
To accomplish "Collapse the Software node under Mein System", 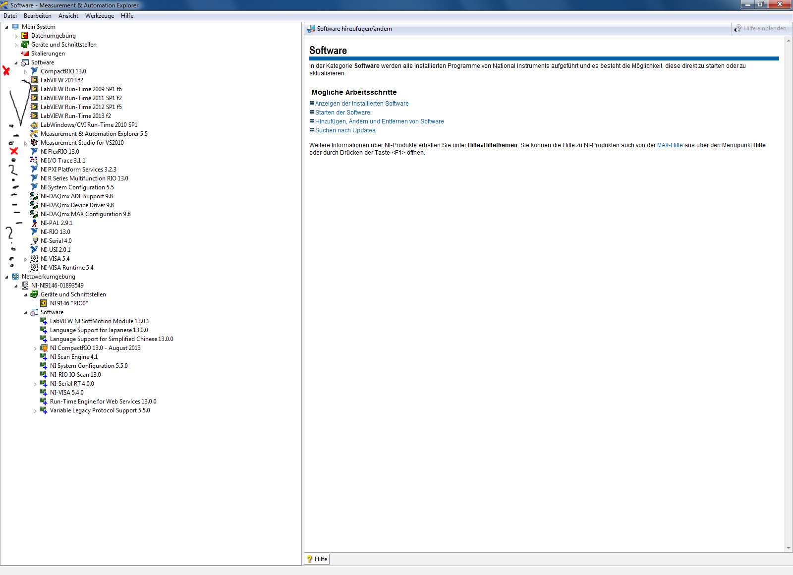I will point(16,63).
